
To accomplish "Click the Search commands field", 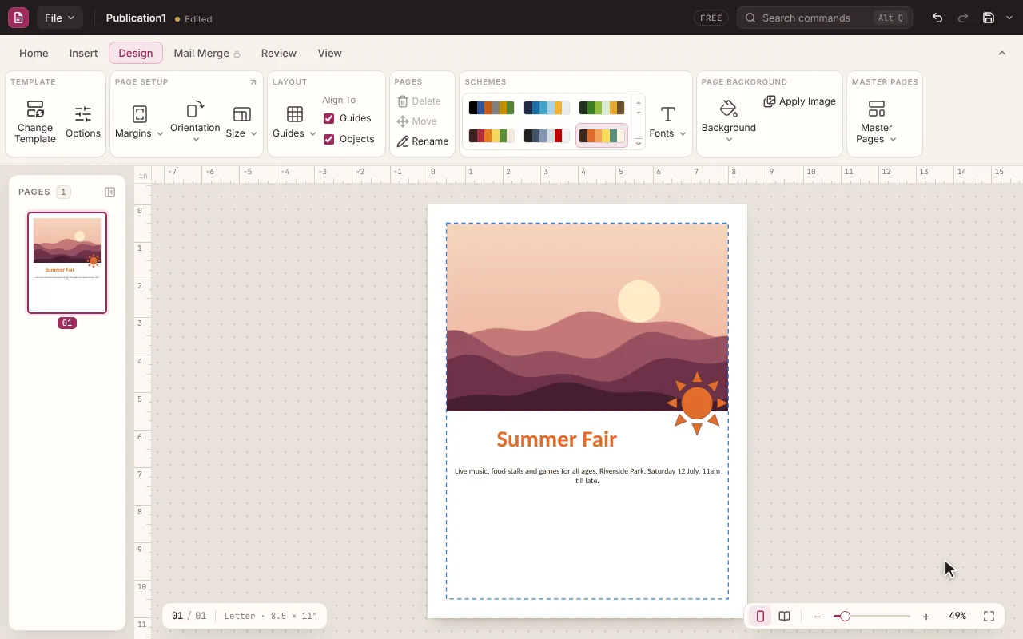I will tap(825, 18).
